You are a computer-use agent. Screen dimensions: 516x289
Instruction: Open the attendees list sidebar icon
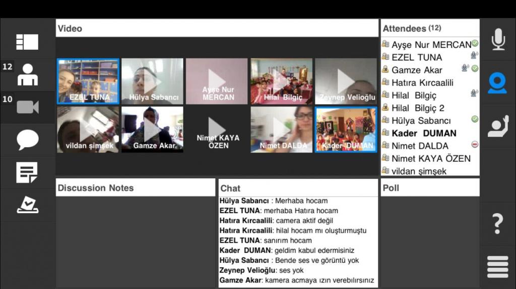coord(27,74)
